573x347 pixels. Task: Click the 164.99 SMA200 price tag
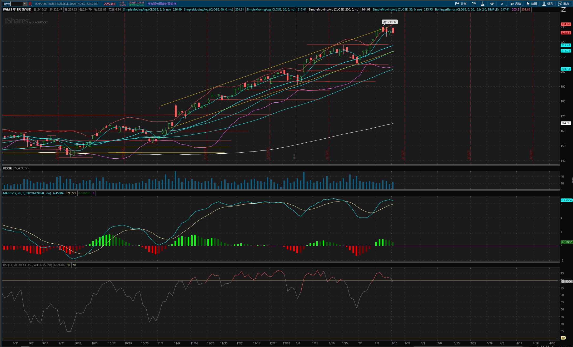pos(566,123)
